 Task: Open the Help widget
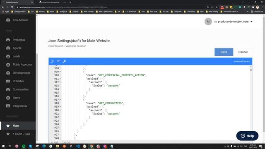[x=247, y=136]
